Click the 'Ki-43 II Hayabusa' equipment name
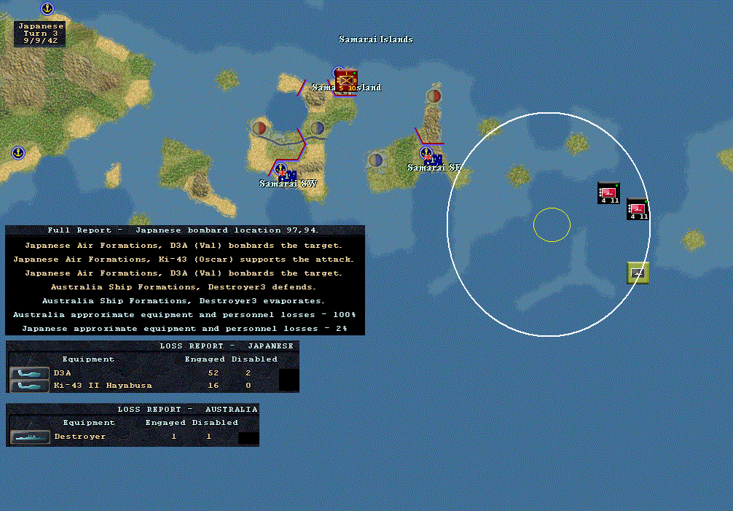733x511 pixels. click(x=103, y=386)
